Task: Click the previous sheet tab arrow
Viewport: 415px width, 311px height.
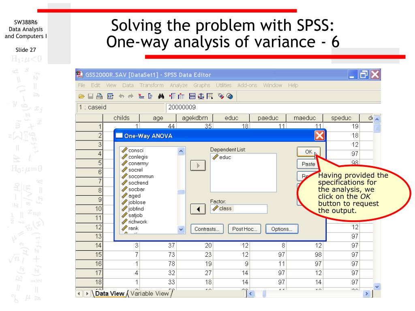Action: 79,294
